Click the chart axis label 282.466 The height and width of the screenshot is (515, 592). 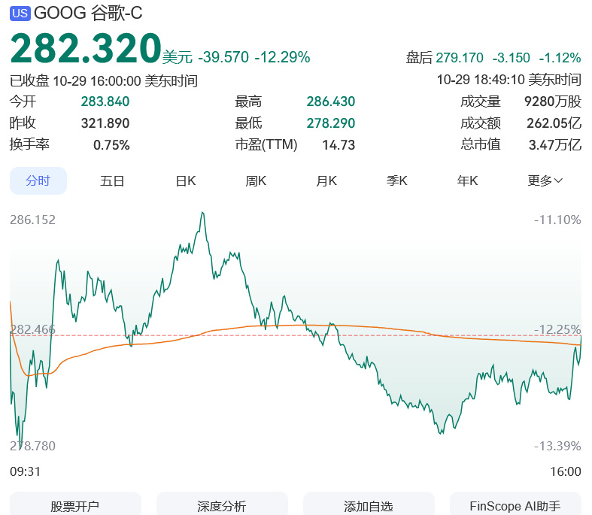[x=32, y=330]
